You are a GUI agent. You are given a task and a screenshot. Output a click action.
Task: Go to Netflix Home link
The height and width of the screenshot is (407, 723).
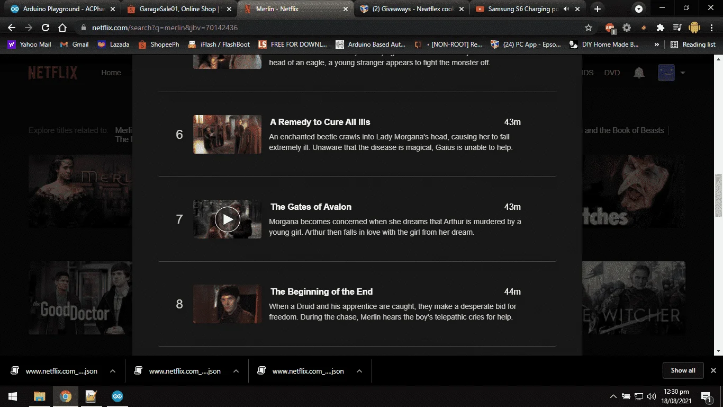[x=111, y=73]
